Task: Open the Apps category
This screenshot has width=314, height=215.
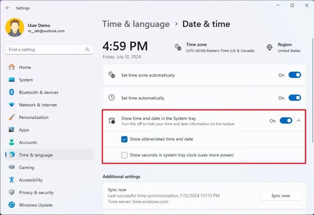Action: [49, 130]
